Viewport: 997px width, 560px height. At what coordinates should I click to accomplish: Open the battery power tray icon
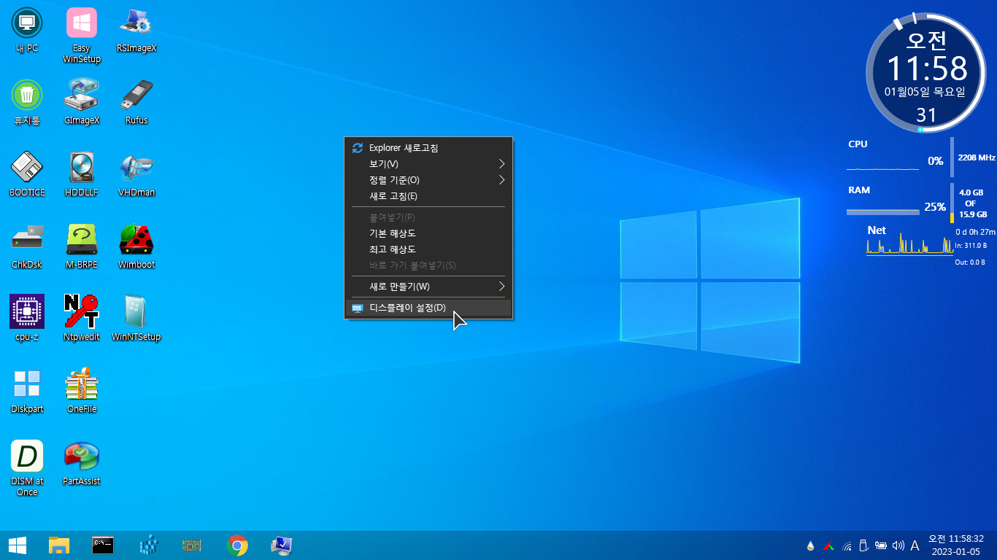click(881, 545)
